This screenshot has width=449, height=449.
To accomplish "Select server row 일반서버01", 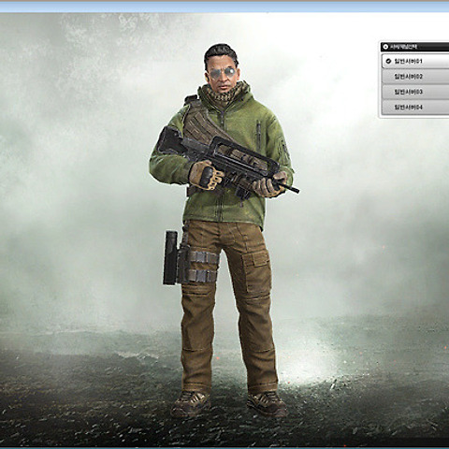I will (415, 61).
